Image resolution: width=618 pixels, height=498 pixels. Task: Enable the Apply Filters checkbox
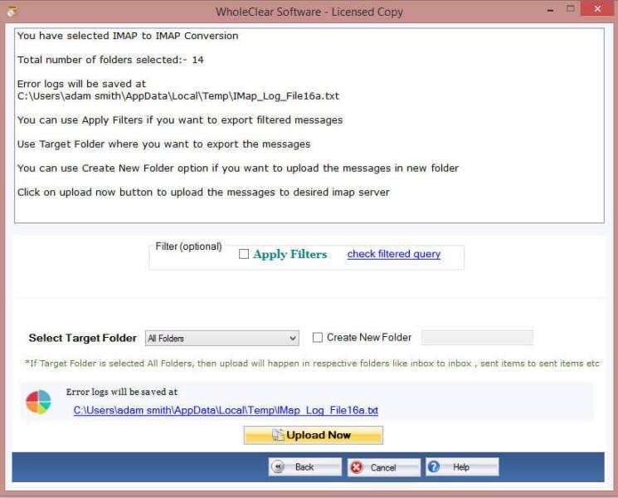[x=244, y=255]
